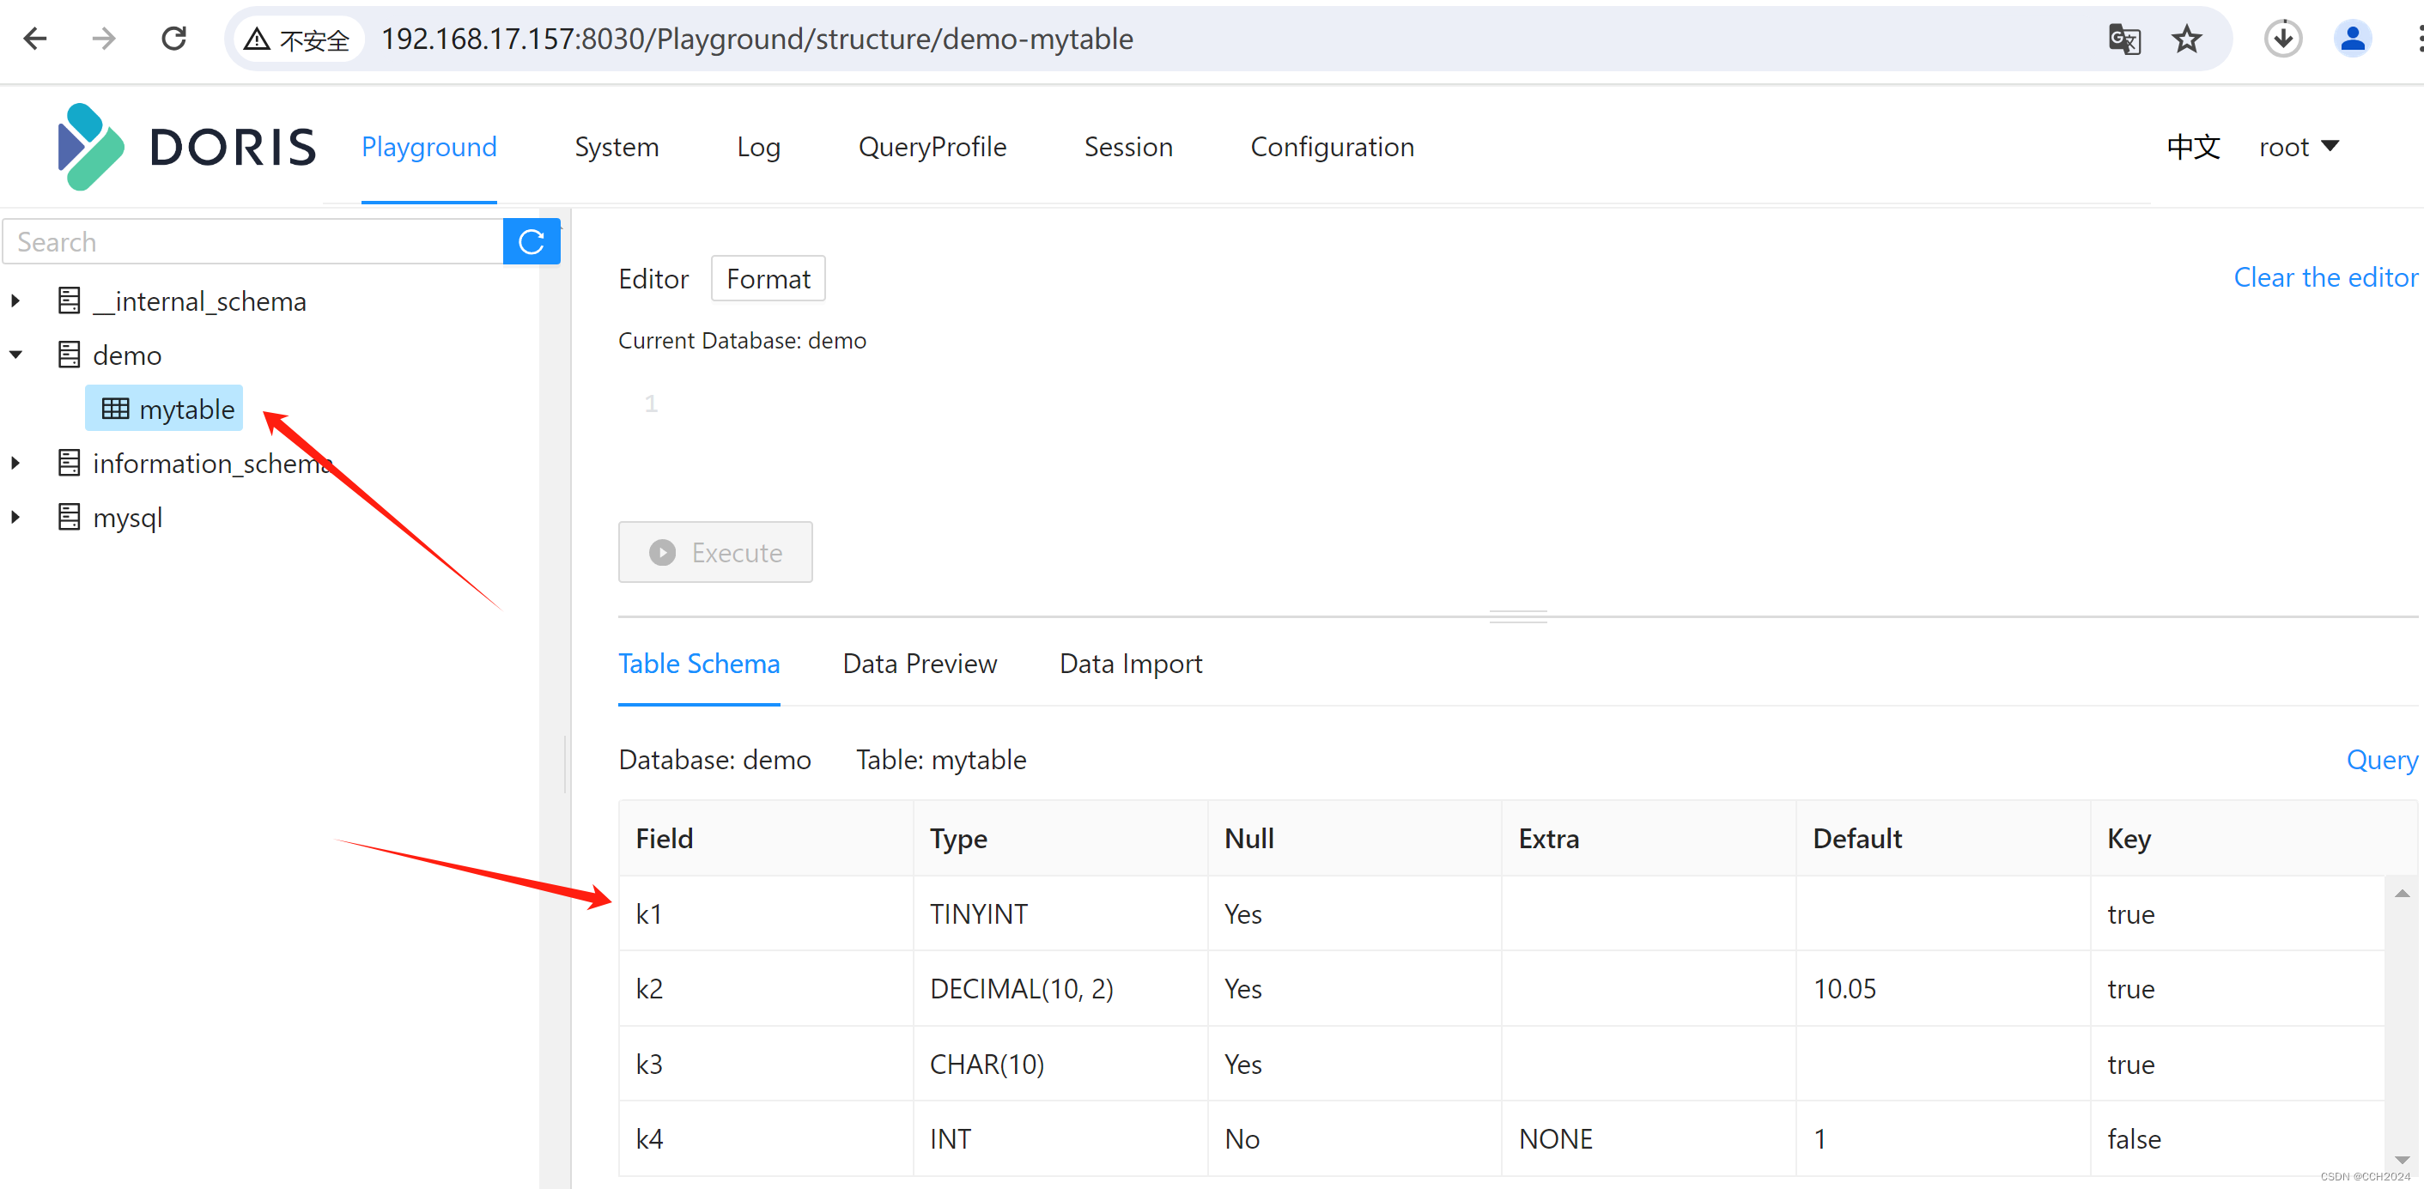Click the System menu icon
2424x1189 pixels.
[x=617, y=147]
